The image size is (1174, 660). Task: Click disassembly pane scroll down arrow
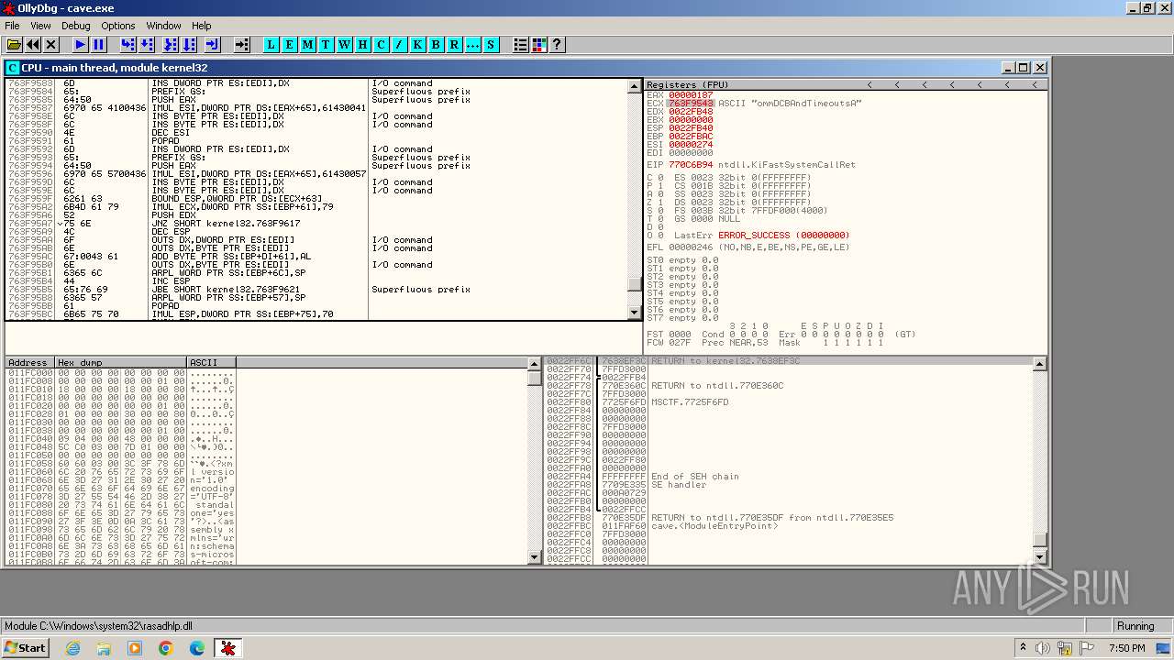(634, 313)
